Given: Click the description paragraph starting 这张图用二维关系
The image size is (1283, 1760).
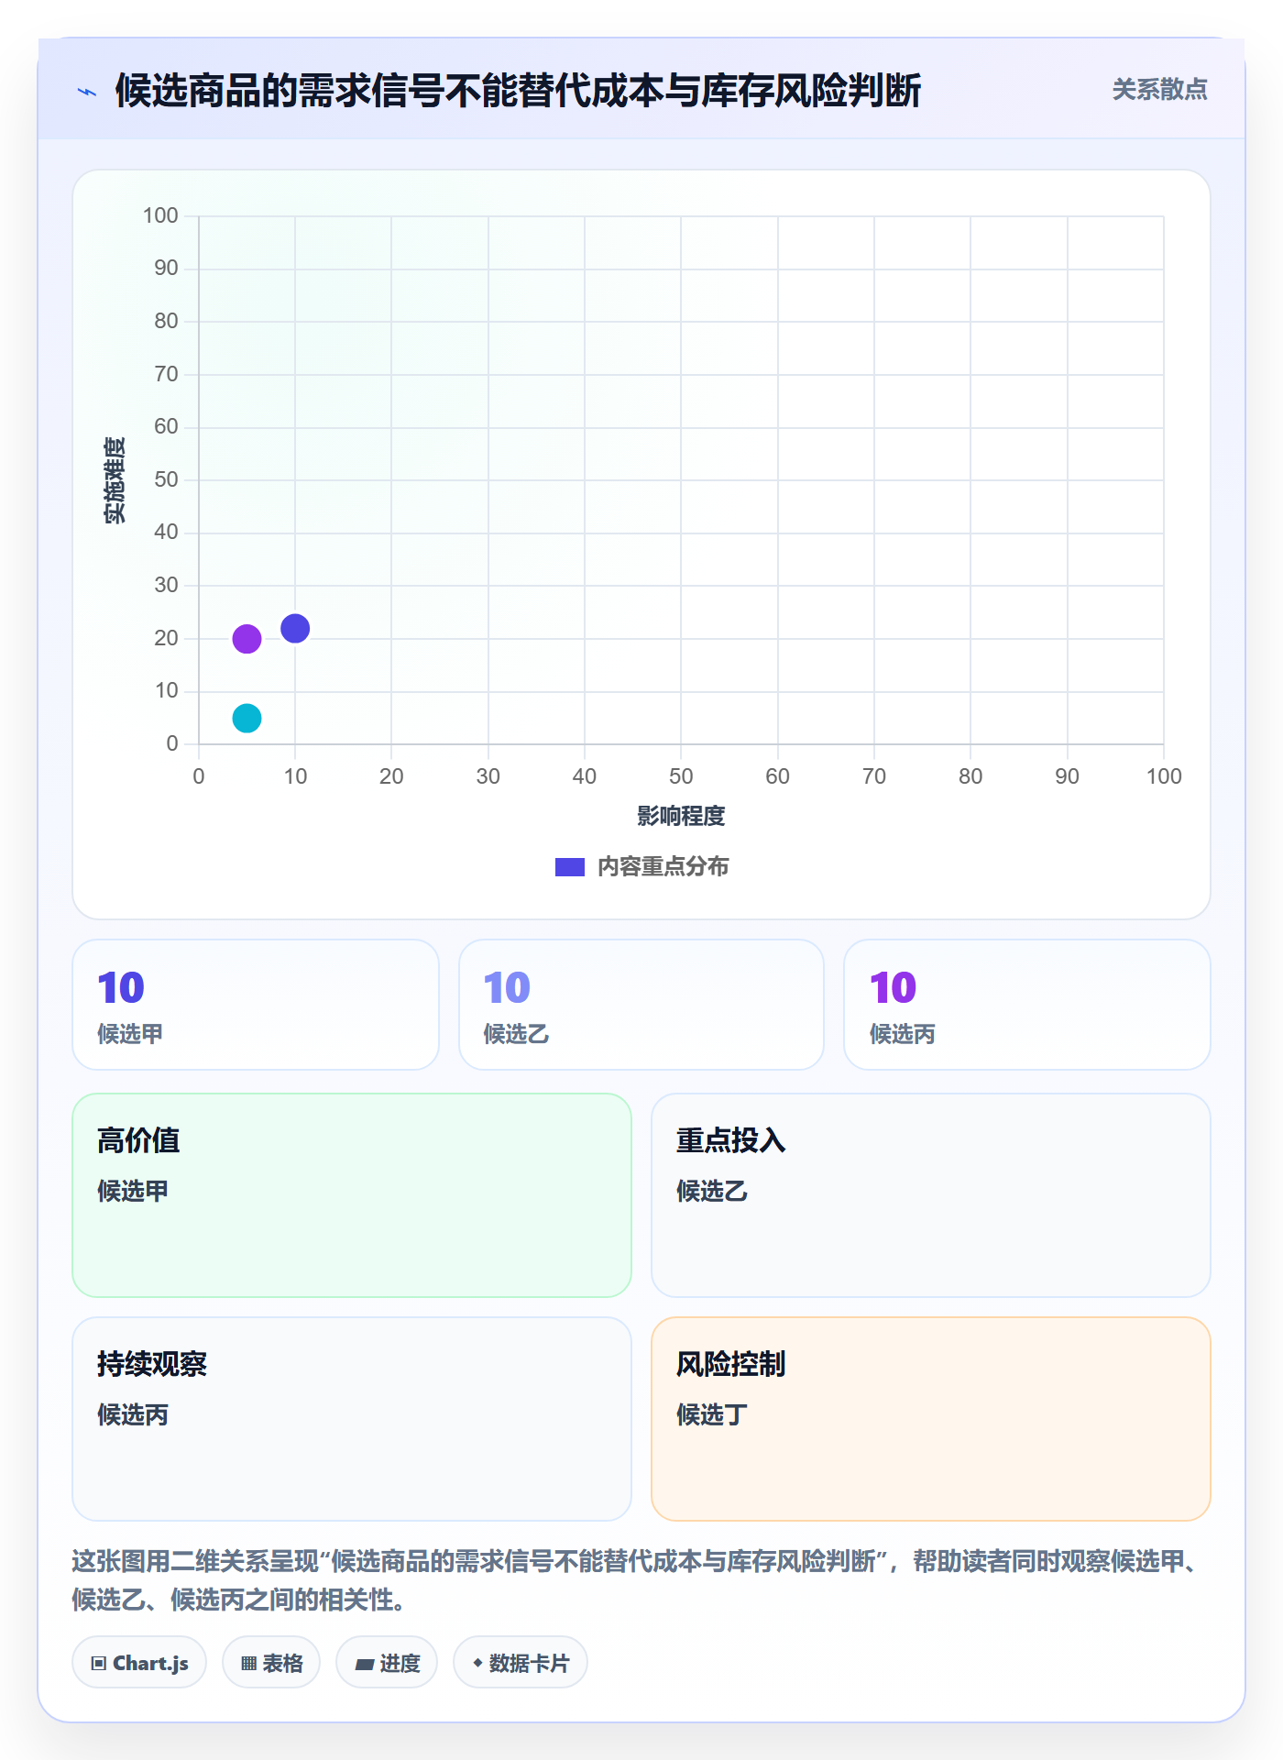Looking at the screenshot, I should click(638, 1580).
